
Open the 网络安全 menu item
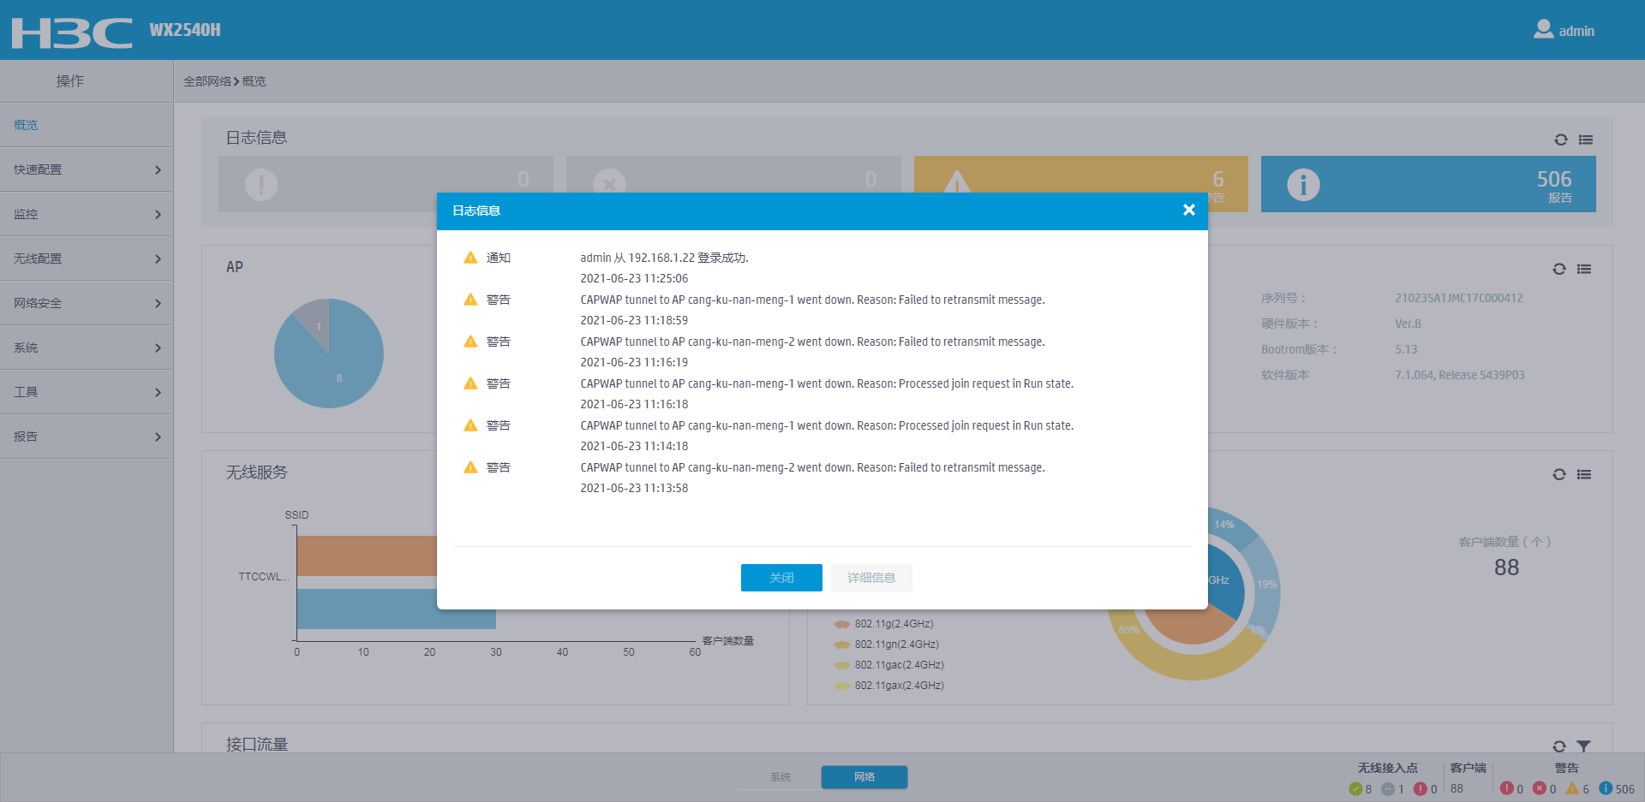[86, 303]
